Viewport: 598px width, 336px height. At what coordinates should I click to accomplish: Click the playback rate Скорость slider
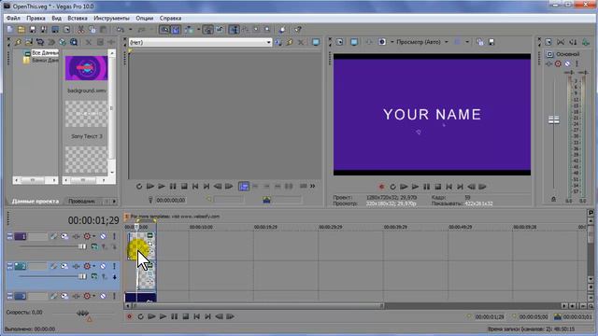(x=83, y=314)
